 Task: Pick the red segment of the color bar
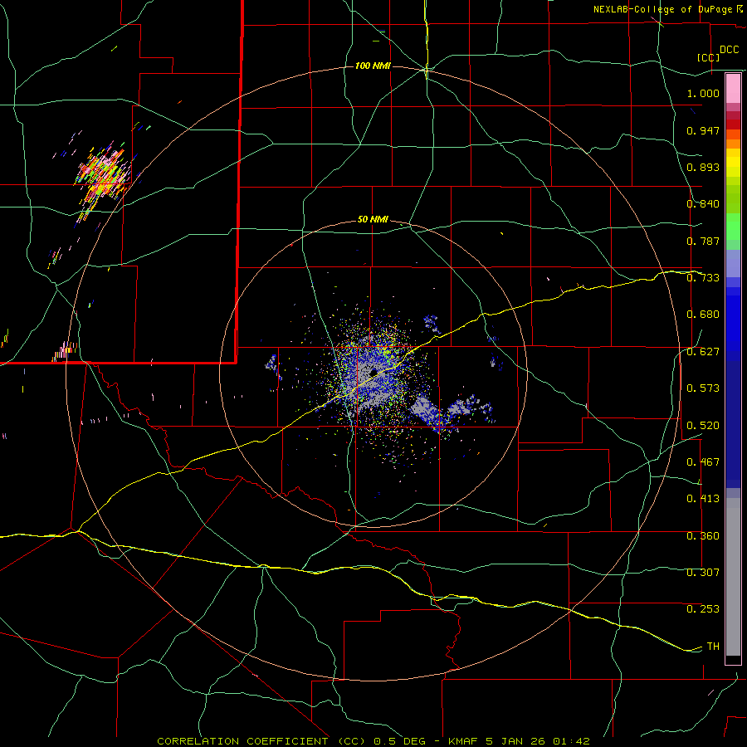click(x=733, y=124)
